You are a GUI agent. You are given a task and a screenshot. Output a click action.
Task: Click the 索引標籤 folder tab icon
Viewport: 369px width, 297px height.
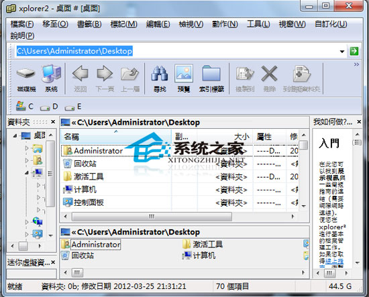point(211,78)
